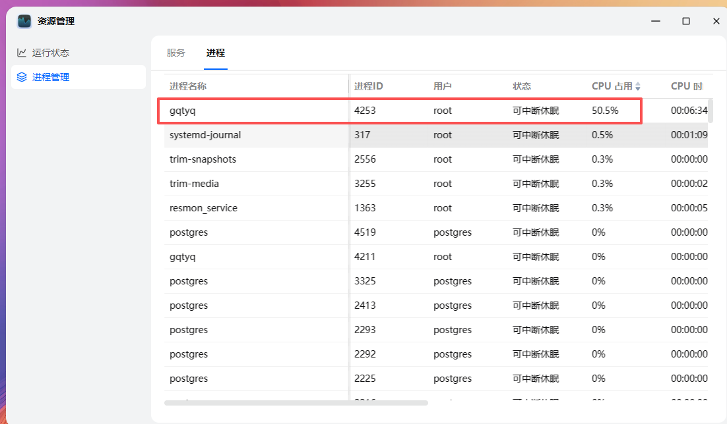Switch to the 服务 tab

(175, 53)
